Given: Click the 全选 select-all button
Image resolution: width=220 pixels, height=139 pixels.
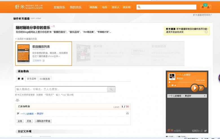Looking at the screenshot, I should (20, 121).
